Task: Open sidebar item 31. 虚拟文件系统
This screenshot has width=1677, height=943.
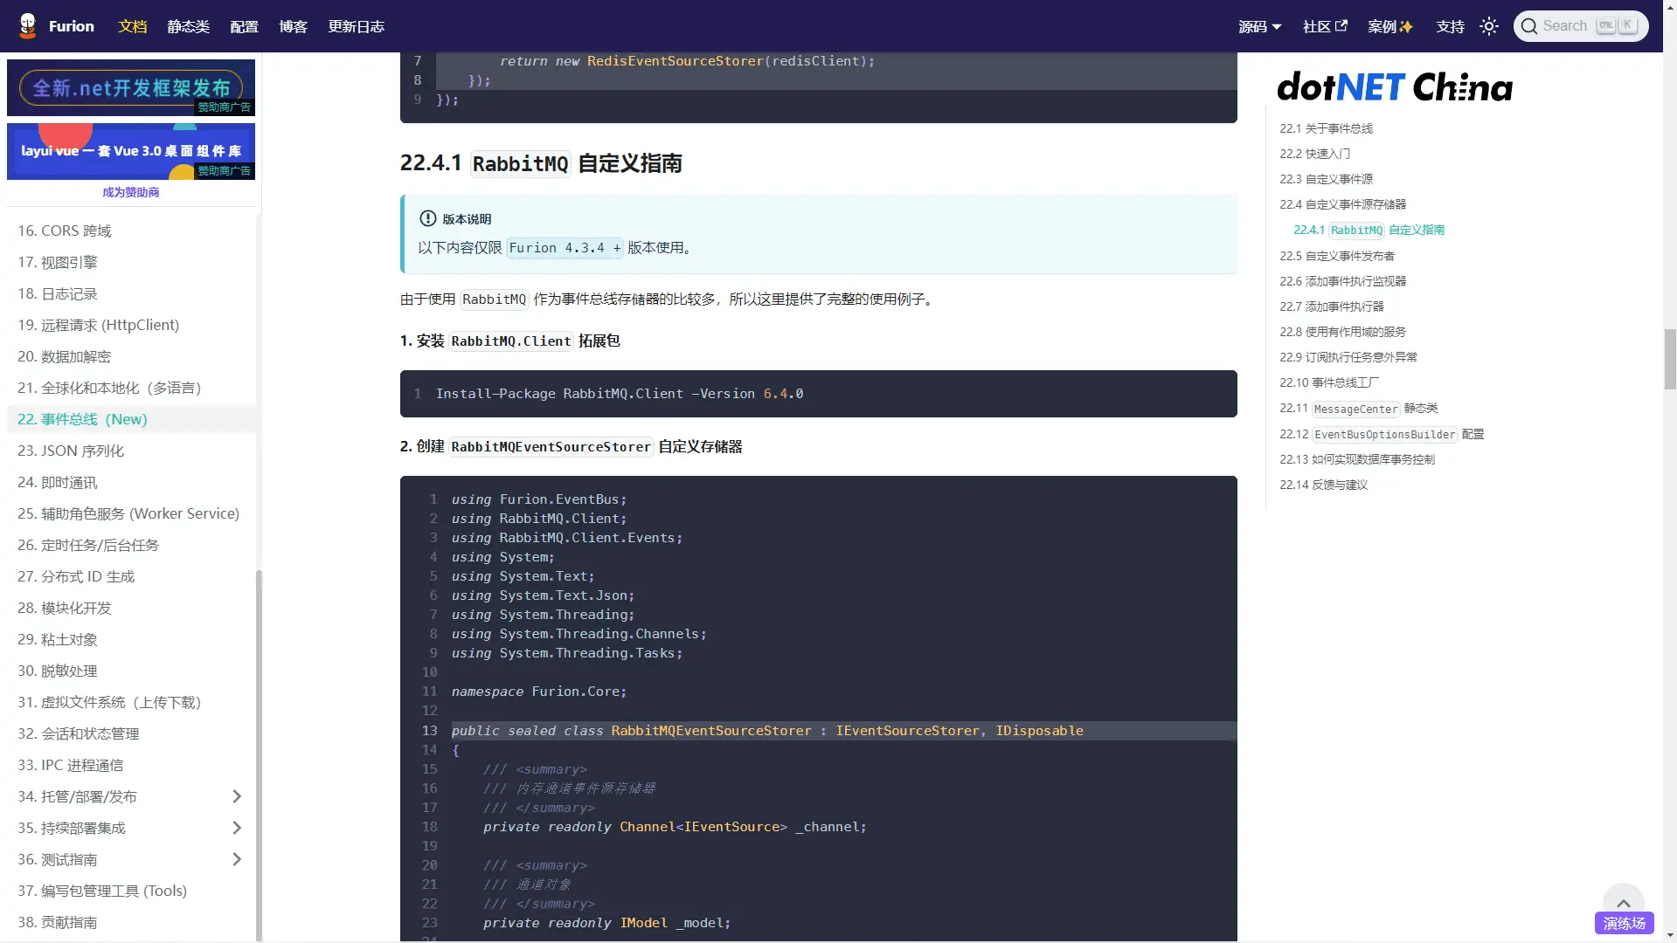Action: 131,702
